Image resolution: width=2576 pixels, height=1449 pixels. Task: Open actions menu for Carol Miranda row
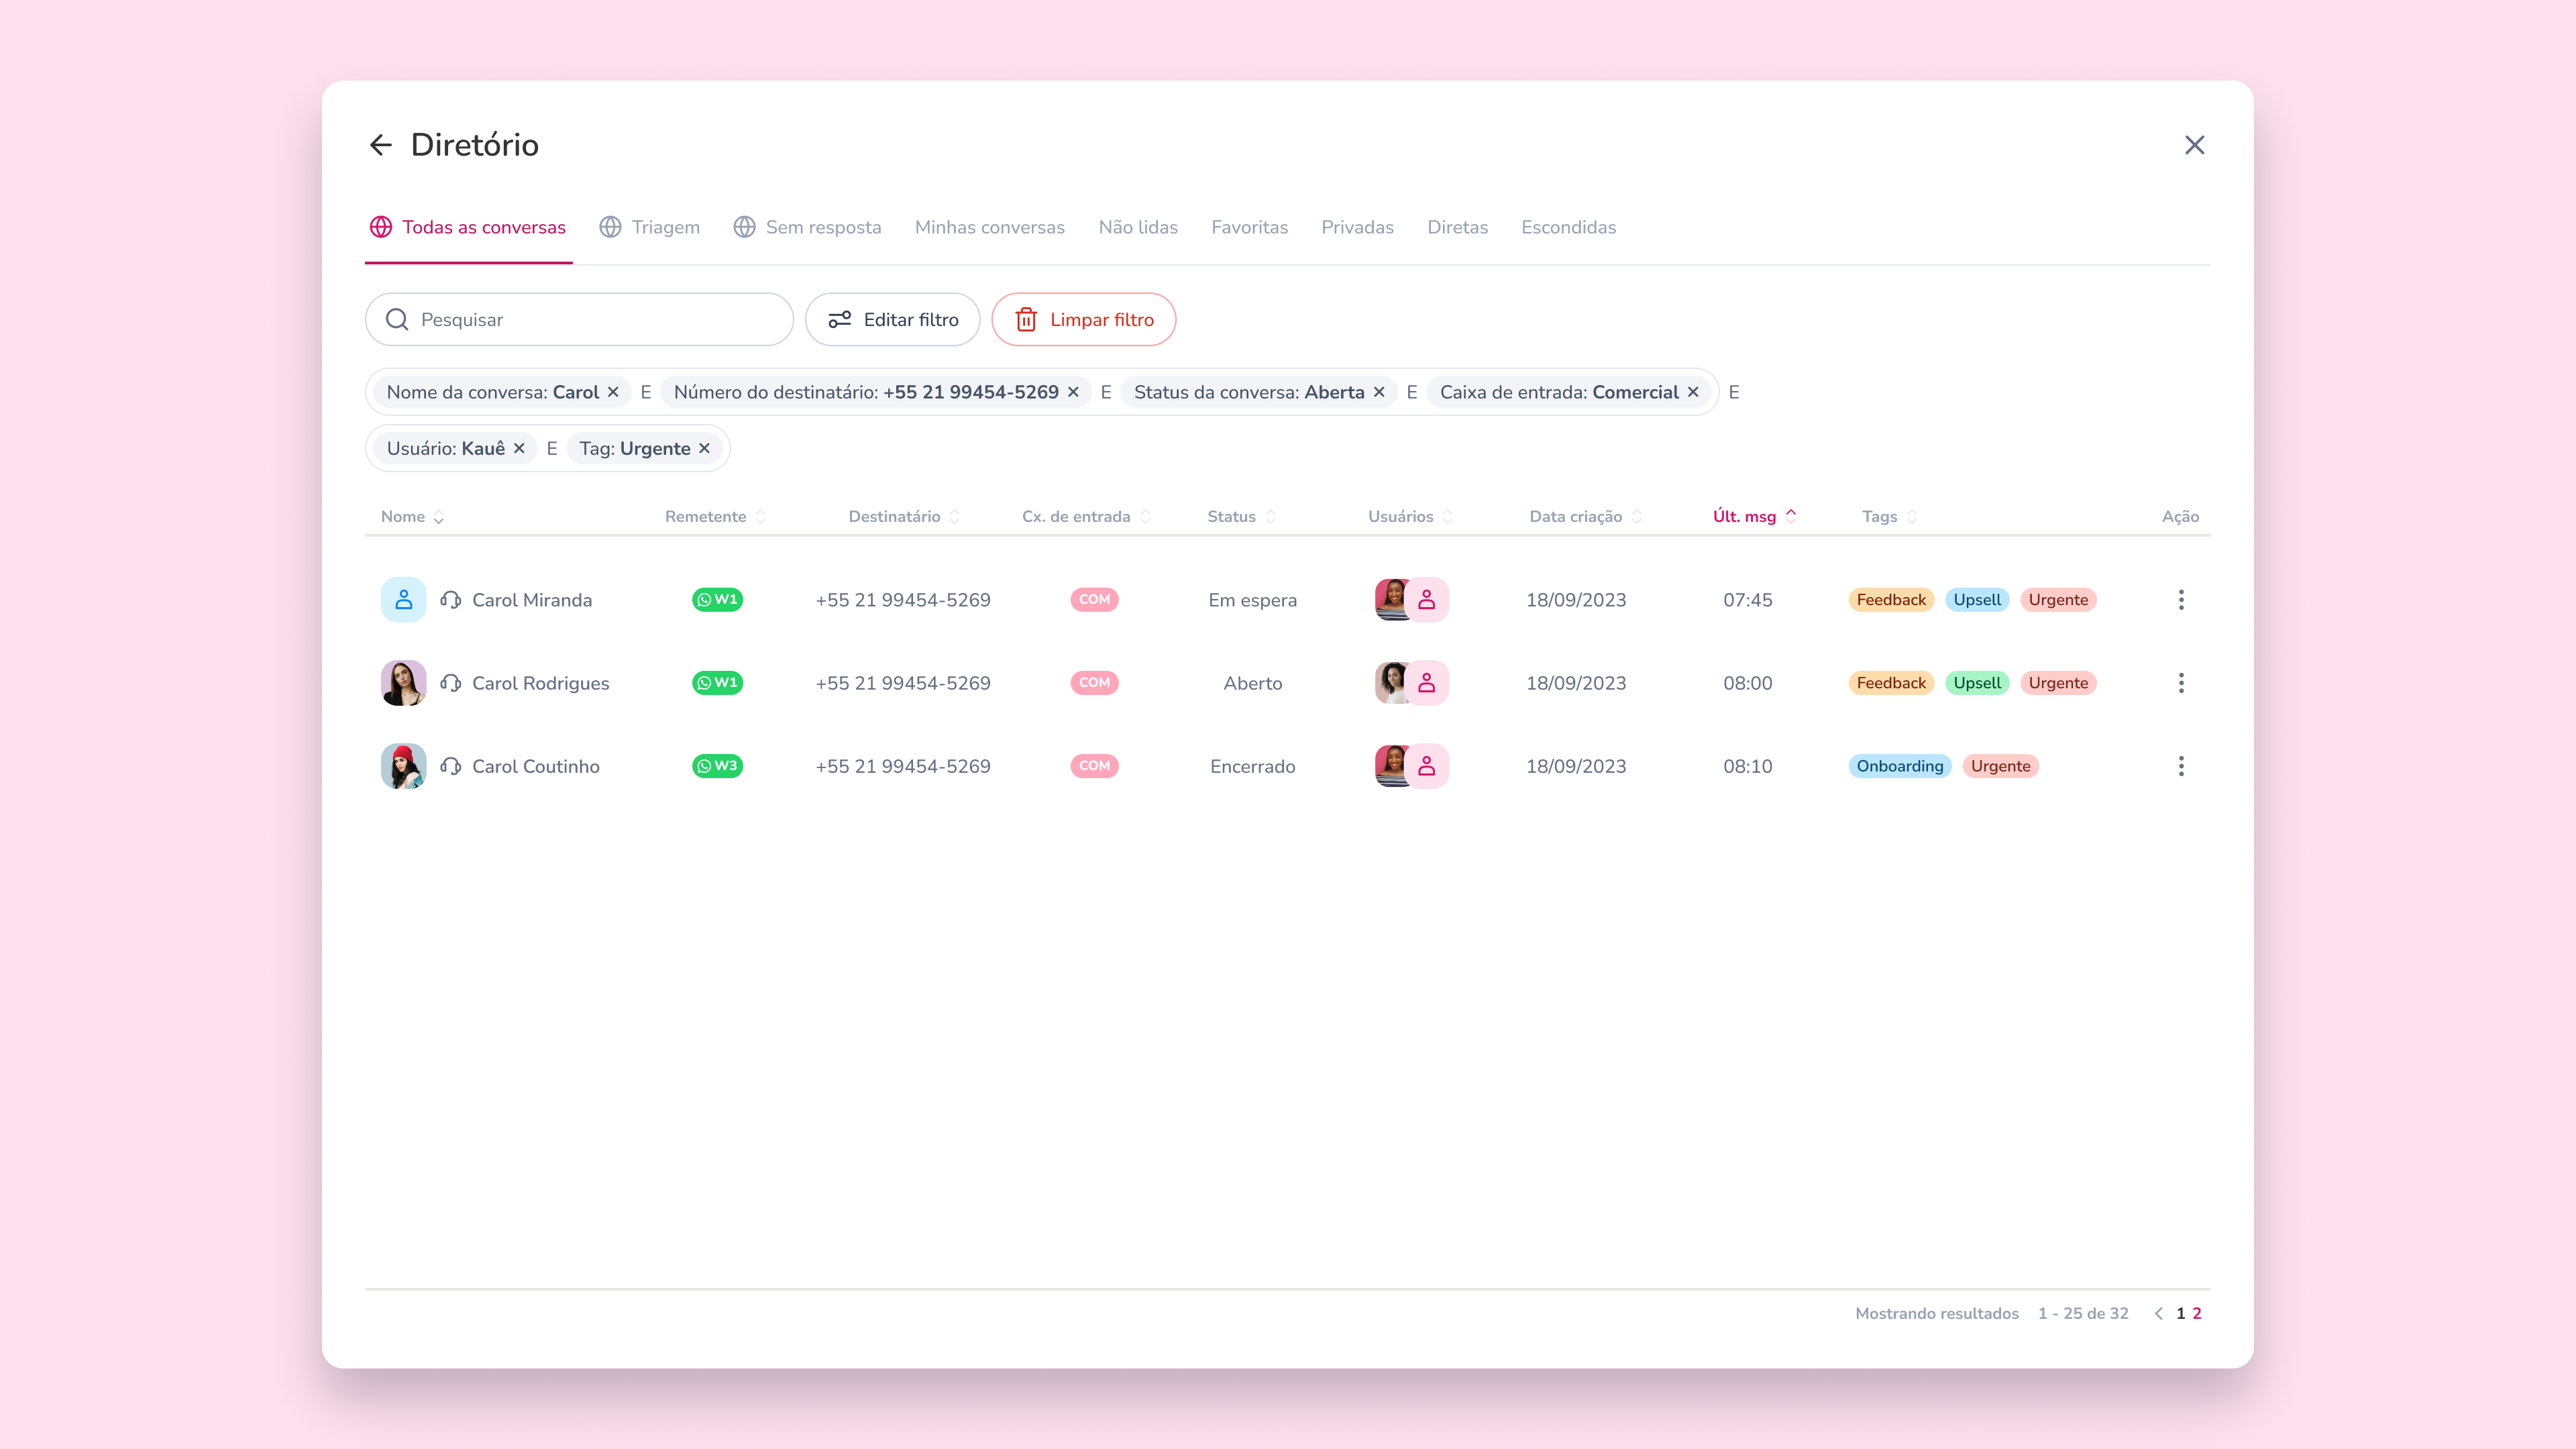[x=2181, y=600]
